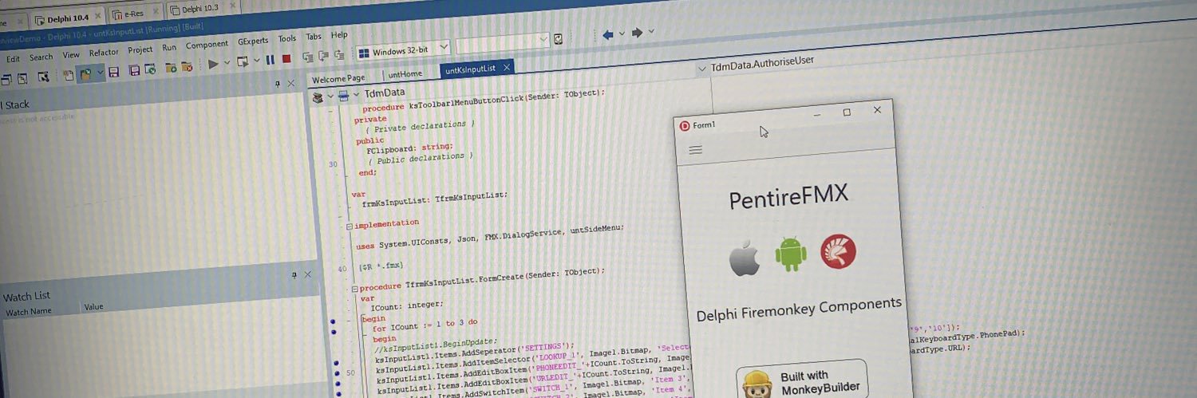Viewport: 1197px width, 398px height.
Task: Click the hamburger menu icon in Form1
Action: 695,149
